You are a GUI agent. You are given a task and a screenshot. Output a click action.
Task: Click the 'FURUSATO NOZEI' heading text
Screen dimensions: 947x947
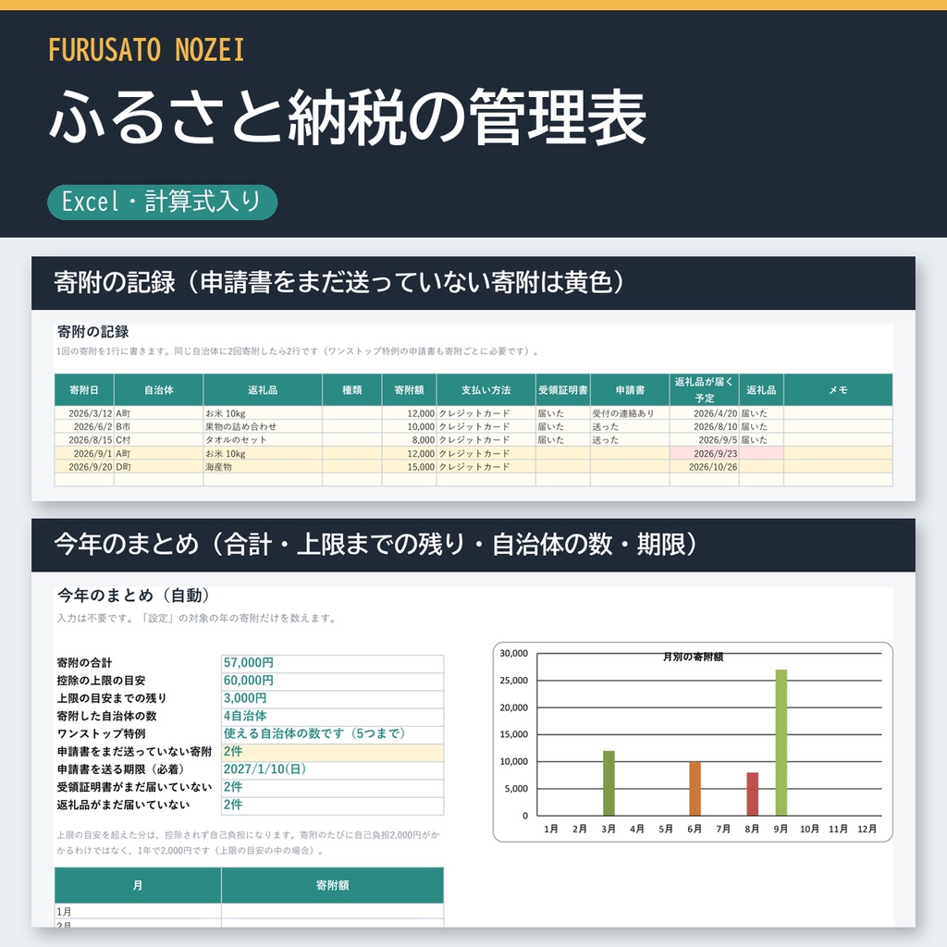click(146, 50)
